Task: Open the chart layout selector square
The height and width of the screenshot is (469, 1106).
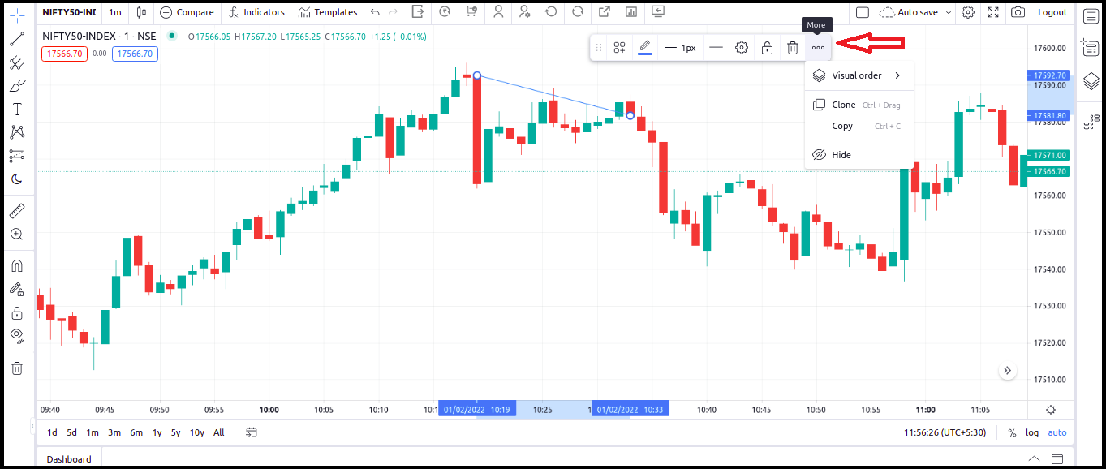Action: [x=863, y=12]
